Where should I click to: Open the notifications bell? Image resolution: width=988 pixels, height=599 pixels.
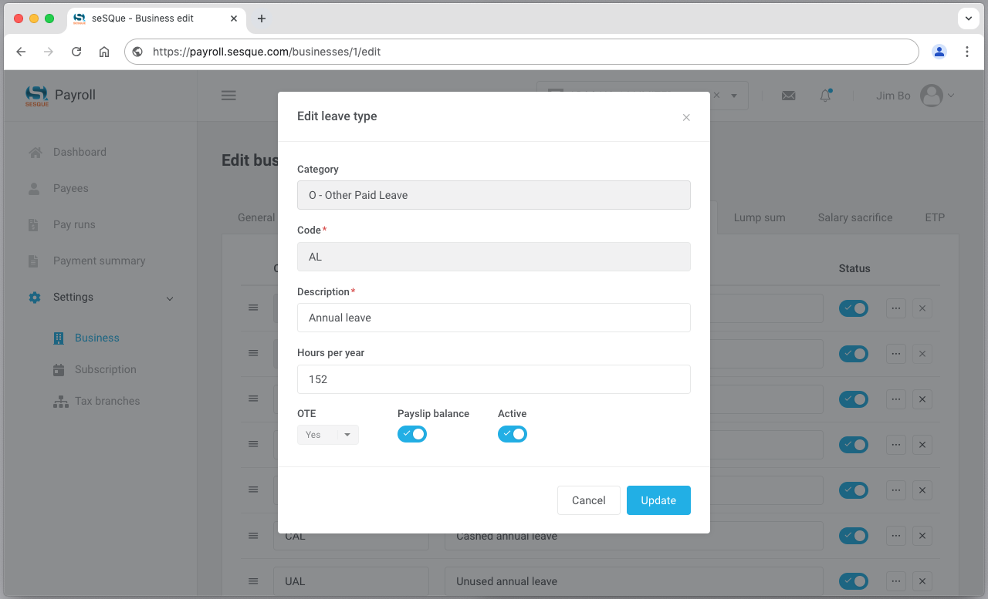tap(825, 96)
